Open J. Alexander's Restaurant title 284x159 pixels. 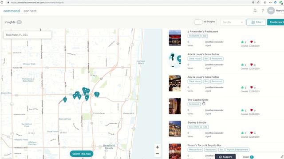[203, 31]
